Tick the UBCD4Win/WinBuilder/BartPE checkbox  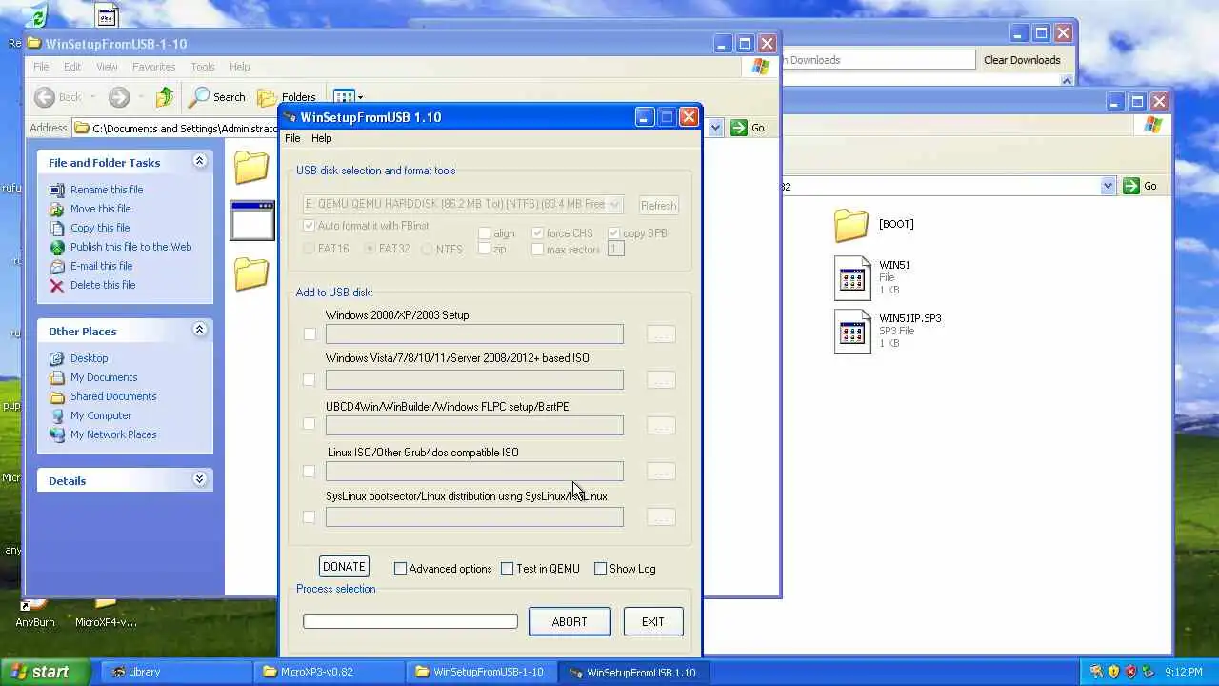click(309, 424)
